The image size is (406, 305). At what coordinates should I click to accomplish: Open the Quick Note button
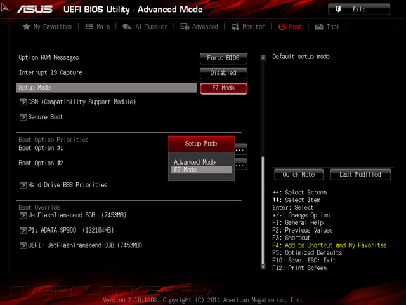(x=299, y=175)
